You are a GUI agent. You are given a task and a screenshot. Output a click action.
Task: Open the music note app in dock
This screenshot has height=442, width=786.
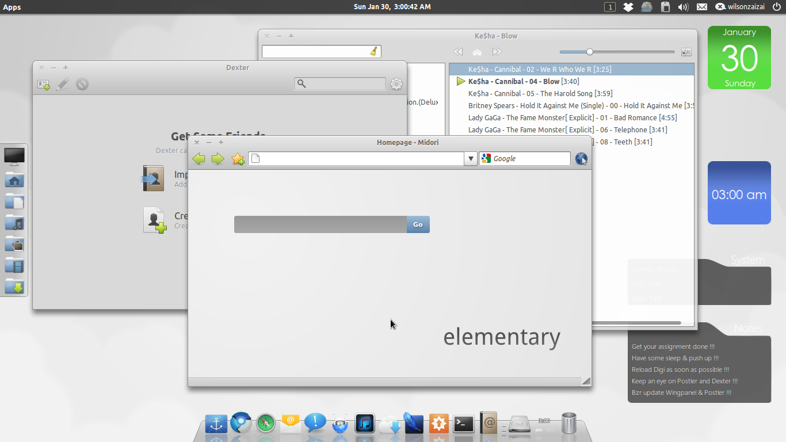click(x=365, y=424)
